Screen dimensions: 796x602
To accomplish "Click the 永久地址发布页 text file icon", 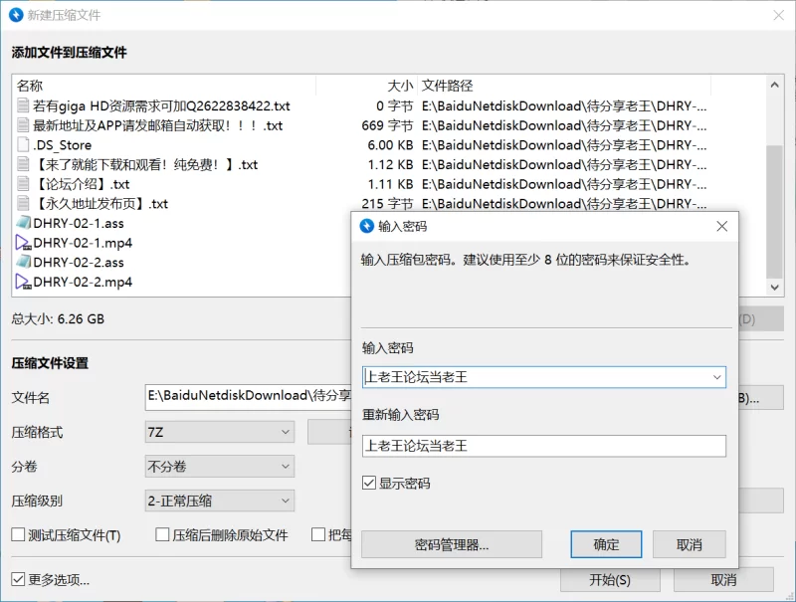I will click(24, 204).
